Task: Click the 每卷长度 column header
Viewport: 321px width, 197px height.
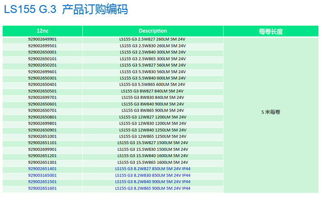Action: 271,31
